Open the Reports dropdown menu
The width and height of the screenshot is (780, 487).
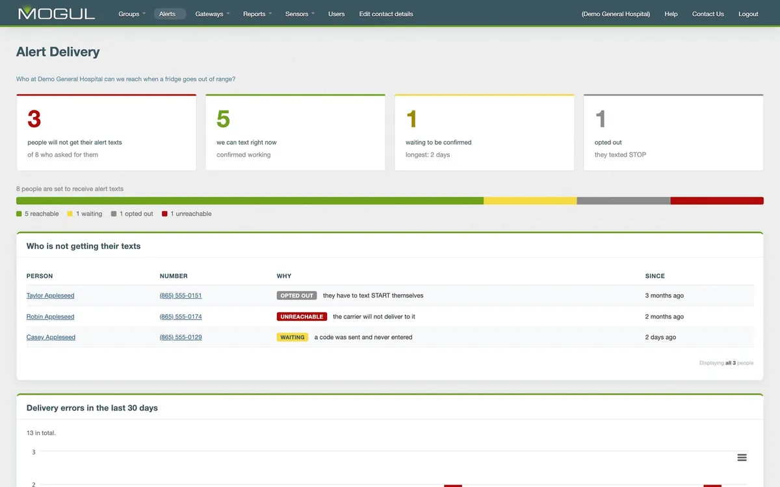click(x=257, y=14)
